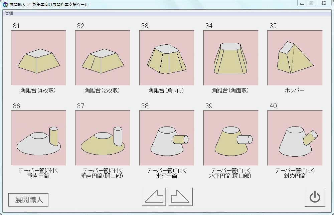Pick shape 38 テーパー管に付く水平円筒
Image resolution: width=334 pixels, height=215 pixels.
[167, 138]
